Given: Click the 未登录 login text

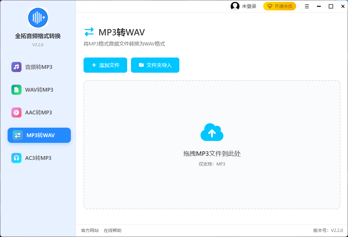Looking at the screenshot, I should (249, 6).
